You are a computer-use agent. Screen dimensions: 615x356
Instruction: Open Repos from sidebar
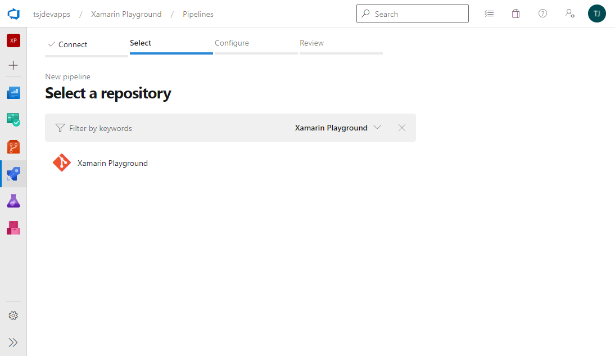pyautogui.click(x=13, y=147)
